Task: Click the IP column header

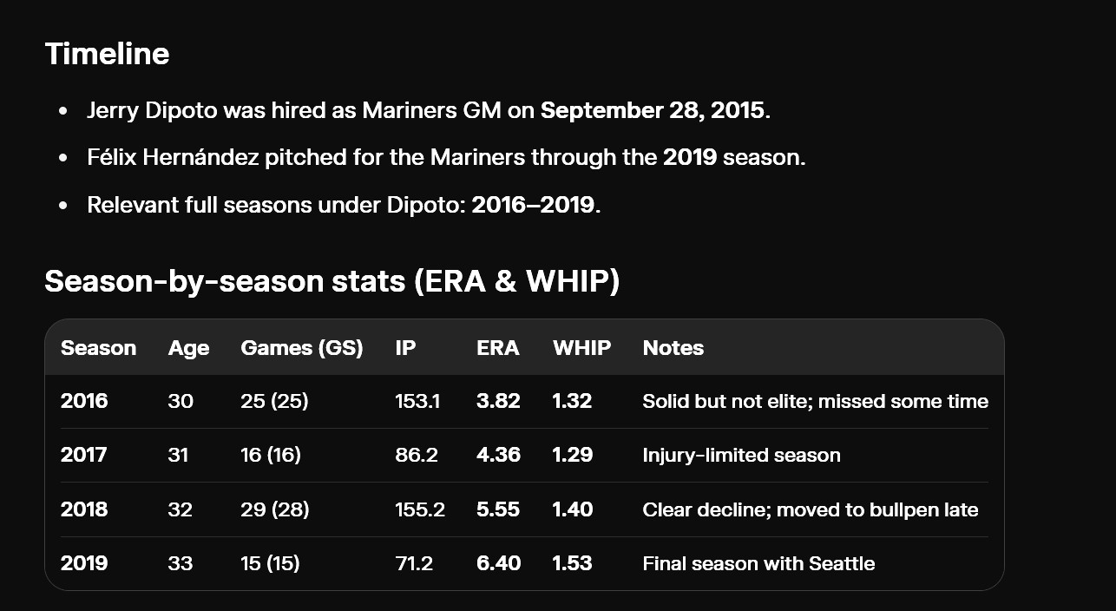Action: (405, 348)
